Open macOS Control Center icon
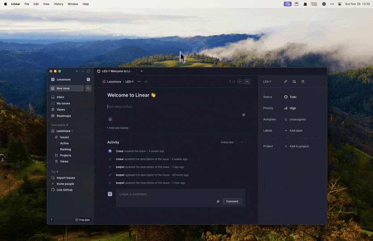The image size is (373, 241). [340, 4]
